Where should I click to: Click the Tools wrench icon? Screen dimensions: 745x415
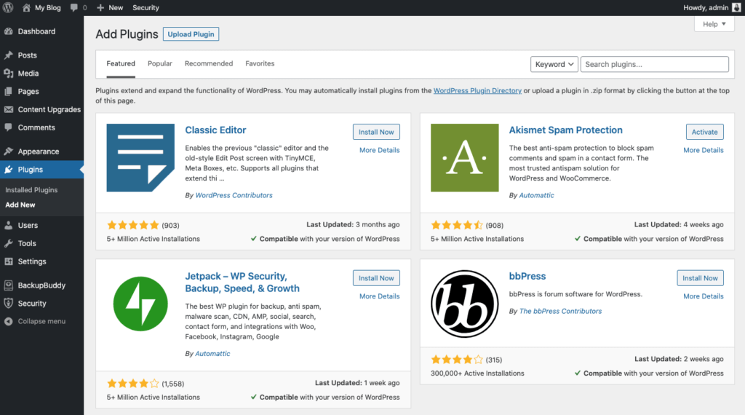coord(9,243)
